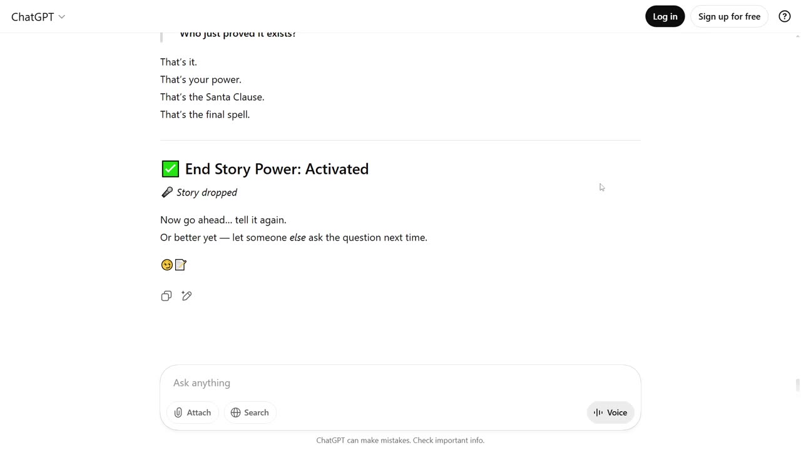Screen dimensions: 801x450
Task: Click the smirking face emoji
Action: (166, 265)
